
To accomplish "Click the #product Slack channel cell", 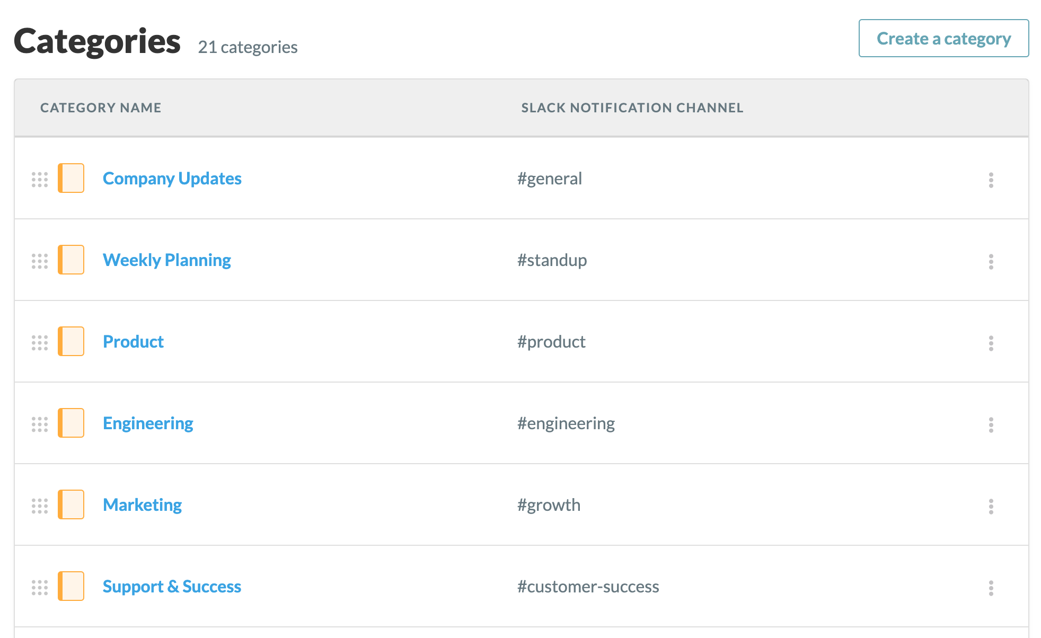I will pos(551,342).
